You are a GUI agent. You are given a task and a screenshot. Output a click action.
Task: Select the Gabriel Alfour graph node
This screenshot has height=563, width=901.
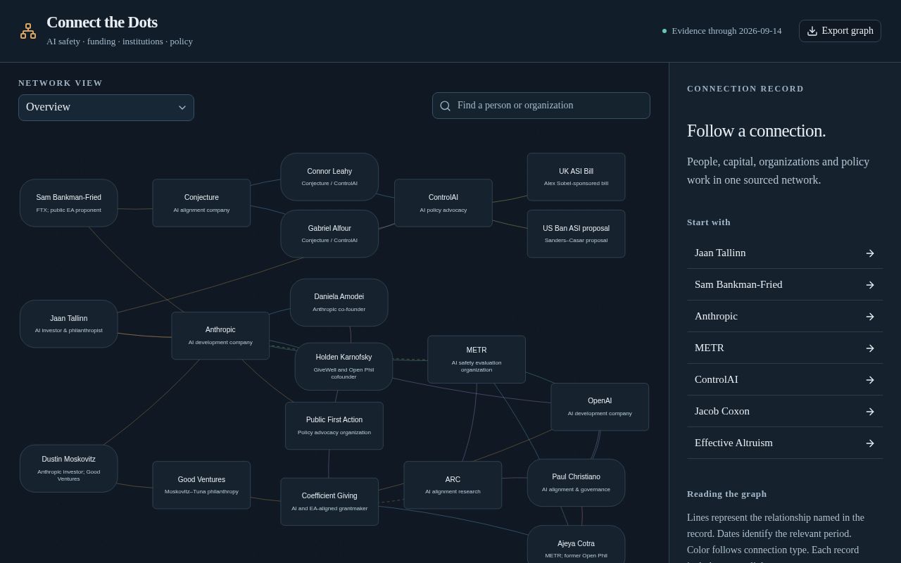tap(329, 234)
